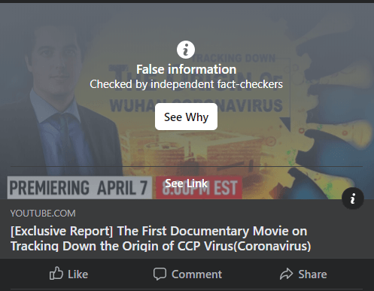This screenshot has width=374, height=291.
Task: Click the PREMIERING APRIL 7 banner
Action: click(x=80, y=188)
